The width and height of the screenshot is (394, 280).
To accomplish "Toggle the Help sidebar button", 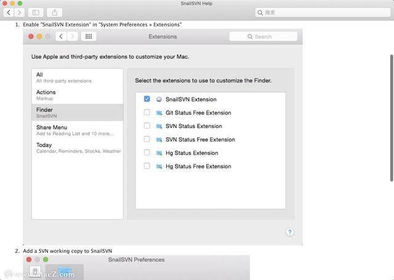I will (36, 12).
